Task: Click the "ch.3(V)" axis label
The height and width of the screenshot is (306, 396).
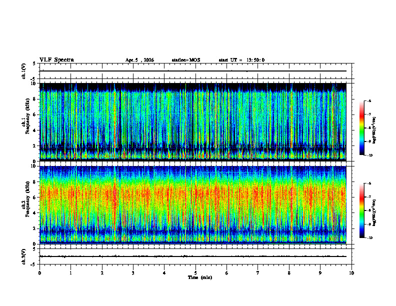Action: [24, 257]
